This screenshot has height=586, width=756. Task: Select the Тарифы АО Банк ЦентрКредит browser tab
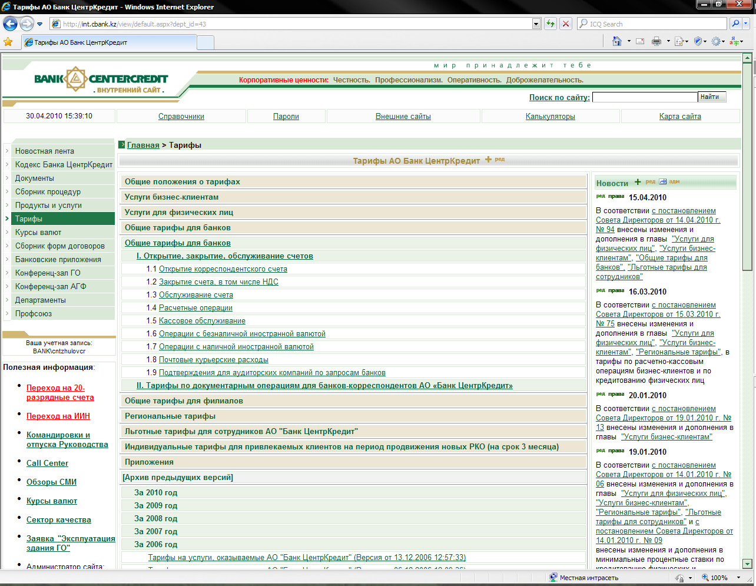pos(109,42)
